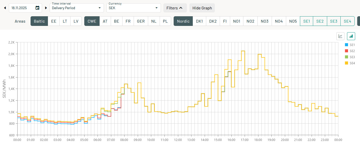Switch to bar chart view icon
This screenshot has height=144, width=360.
click(351, 36)
